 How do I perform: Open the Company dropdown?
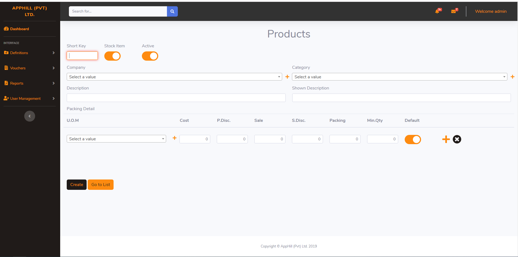tap(174, 77)
